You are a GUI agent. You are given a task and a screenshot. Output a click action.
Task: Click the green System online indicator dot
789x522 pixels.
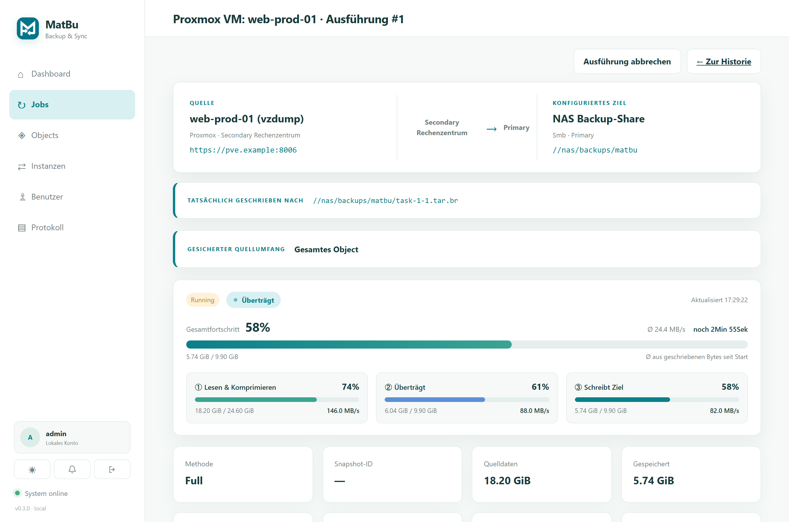coord(17,493)
